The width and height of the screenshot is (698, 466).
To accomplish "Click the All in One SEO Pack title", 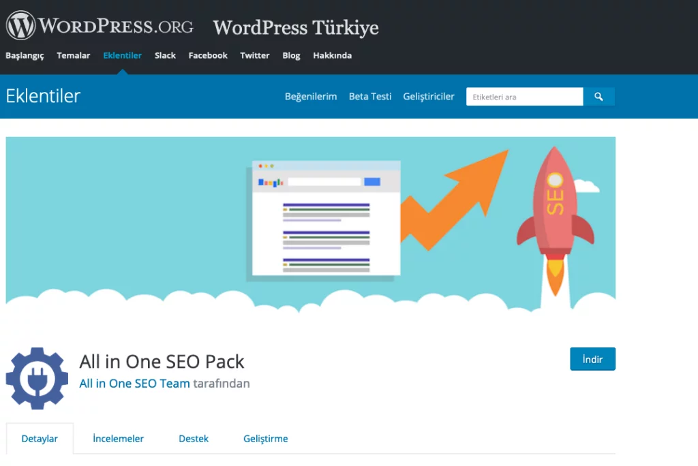I will (x=162, y=361).
